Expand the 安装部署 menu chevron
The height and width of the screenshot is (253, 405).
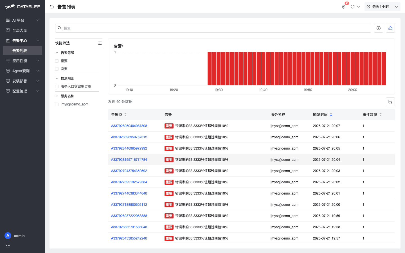tap(38, 81)
